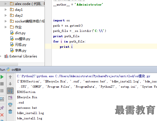This screenshot has width=157, height=121.
Task: Expand the 作业 folder
Action: (x=6, y=27)
